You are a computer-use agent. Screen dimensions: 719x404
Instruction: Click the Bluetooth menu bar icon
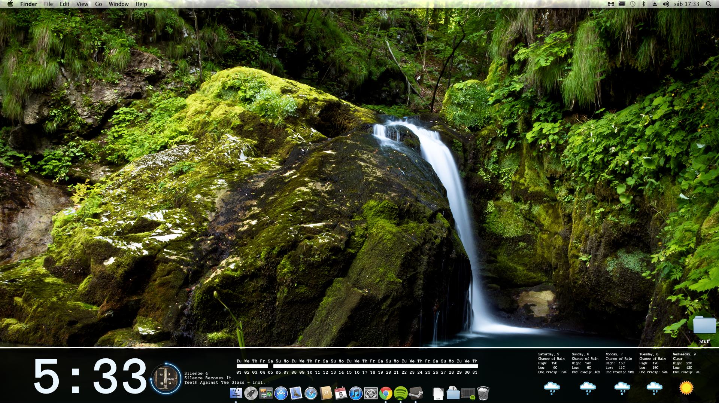[x=644, y=4]
